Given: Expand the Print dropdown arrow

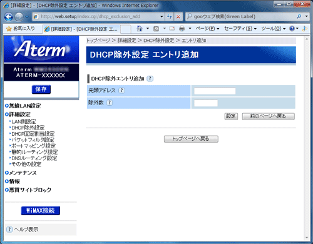Looking at the screenshot, I should pyautogui.click(x=190, y=29).
